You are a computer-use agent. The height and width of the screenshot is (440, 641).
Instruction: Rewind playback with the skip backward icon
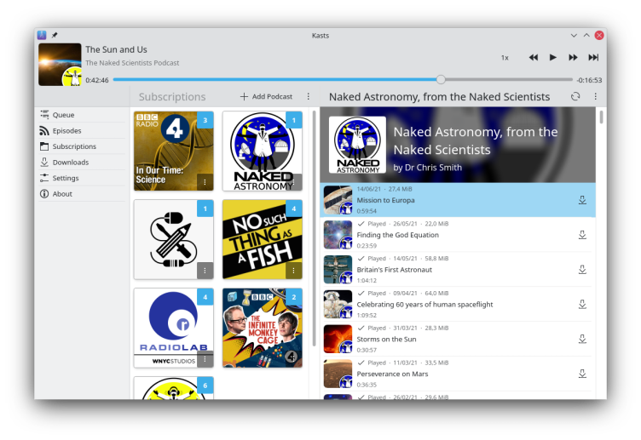point(534,58)
